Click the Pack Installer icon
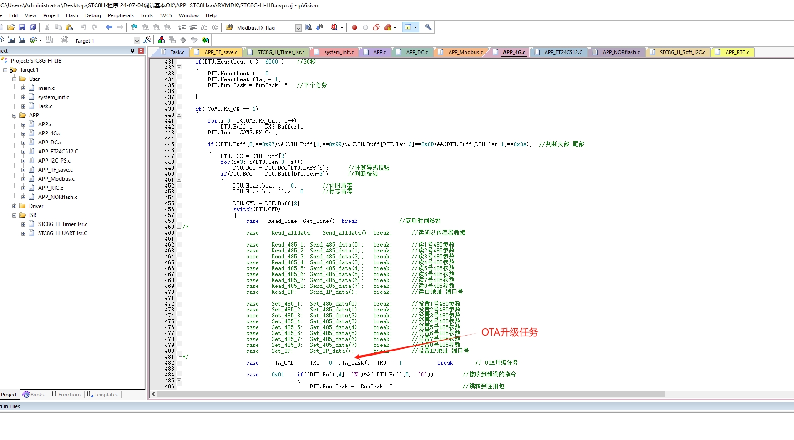Screen dimensions: 794x440 (205, 40)
